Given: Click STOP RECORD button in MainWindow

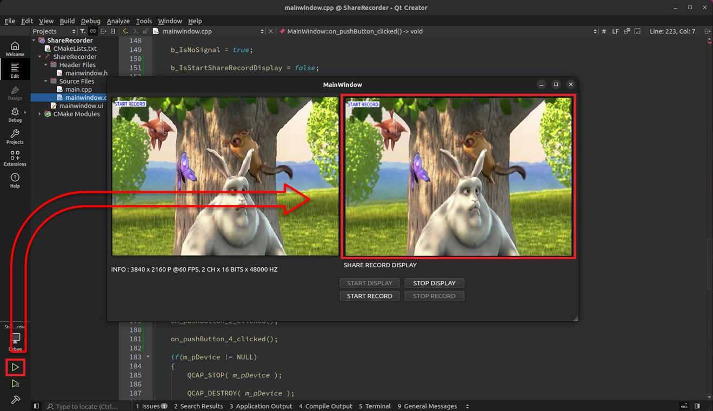Looking at the screenshot, I should pyautogui.click(x=434, y=296).
